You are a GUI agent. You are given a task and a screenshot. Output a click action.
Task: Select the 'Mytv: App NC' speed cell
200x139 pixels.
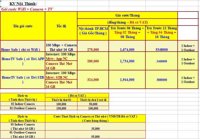[x=61, y=56]
